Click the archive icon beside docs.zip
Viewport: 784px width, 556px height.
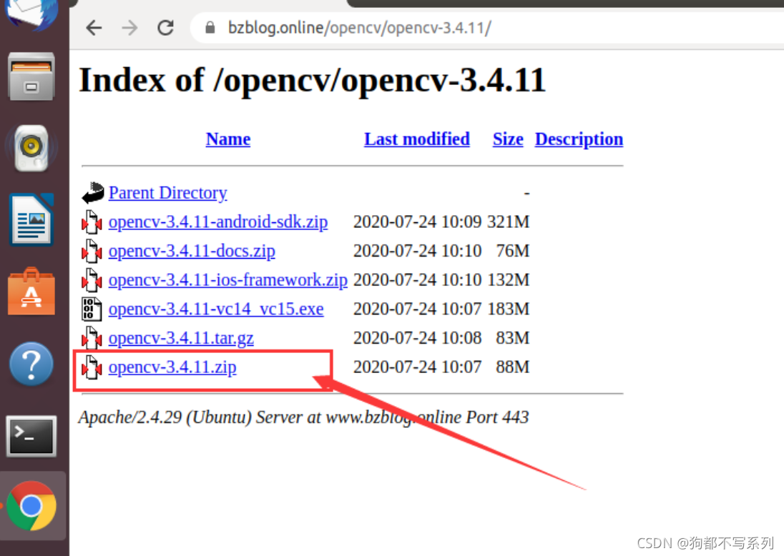click(x=92, y=251)
